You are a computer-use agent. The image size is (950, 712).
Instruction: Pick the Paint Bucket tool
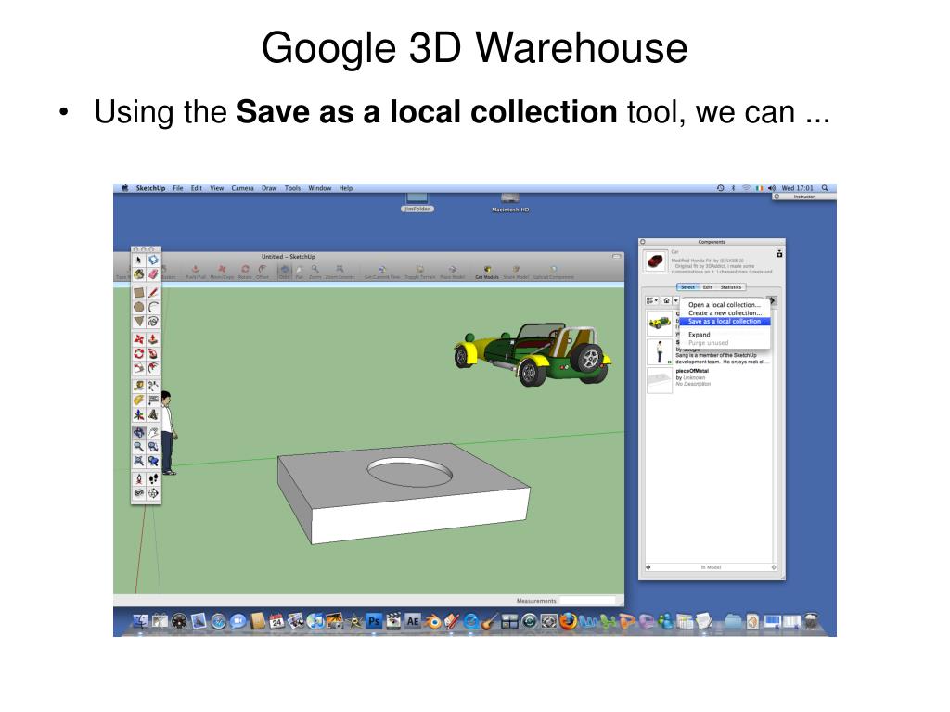(139, 274)
